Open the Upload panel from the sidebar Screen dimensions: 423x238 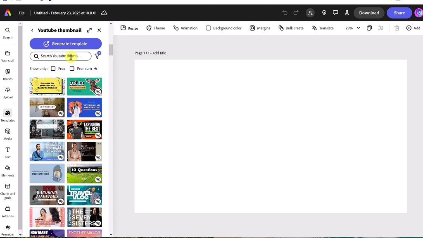pos(8,91)
